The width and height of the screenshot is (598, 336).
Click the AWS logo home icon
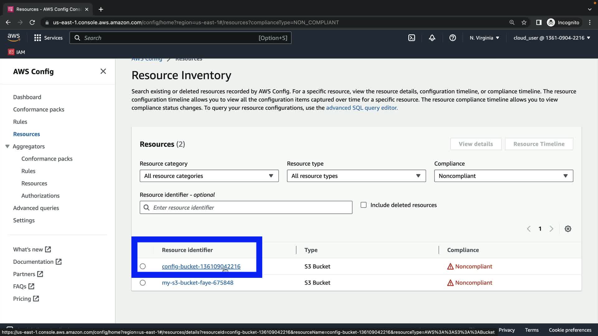14,38
